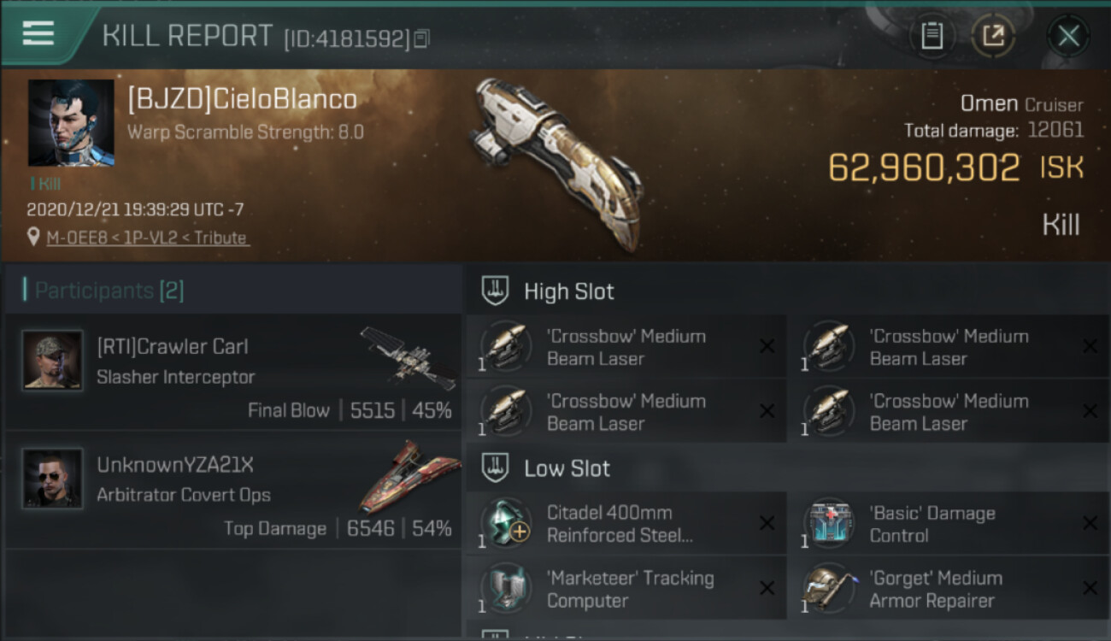Share the kill report externally
The image size is (1111, 641).
coord(993,36)
